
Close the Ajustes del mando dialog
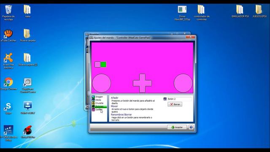(190, 37)
